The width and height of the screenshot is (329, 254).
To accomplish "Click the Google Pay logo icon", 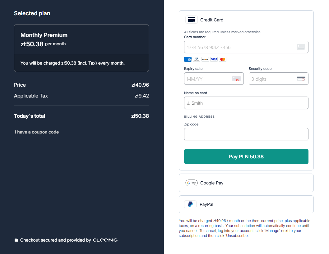I will (x=191, y=183).
